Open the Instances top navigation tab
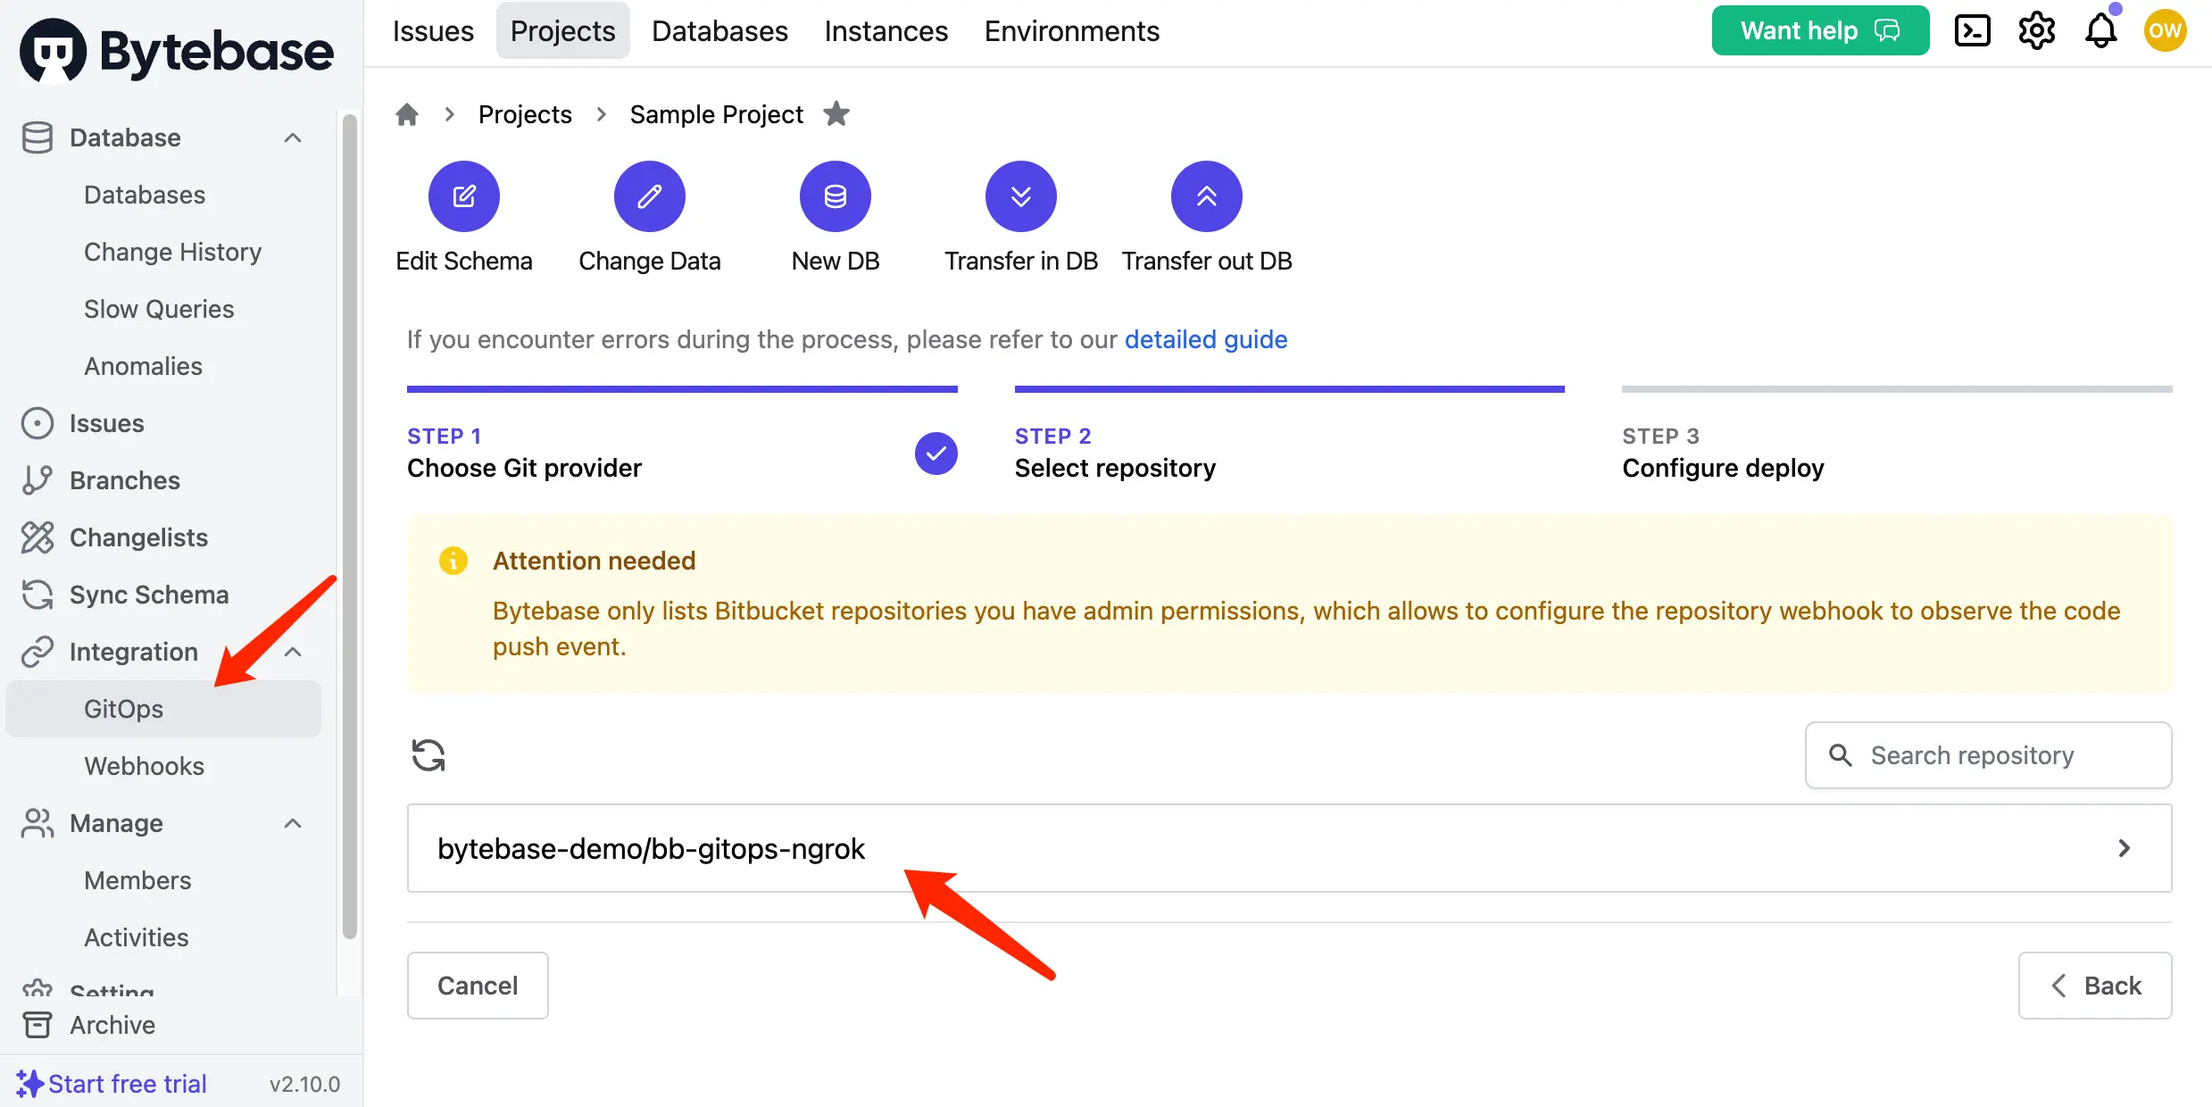The width and height of the screenshot is (2212, 1107). (886, 31)
